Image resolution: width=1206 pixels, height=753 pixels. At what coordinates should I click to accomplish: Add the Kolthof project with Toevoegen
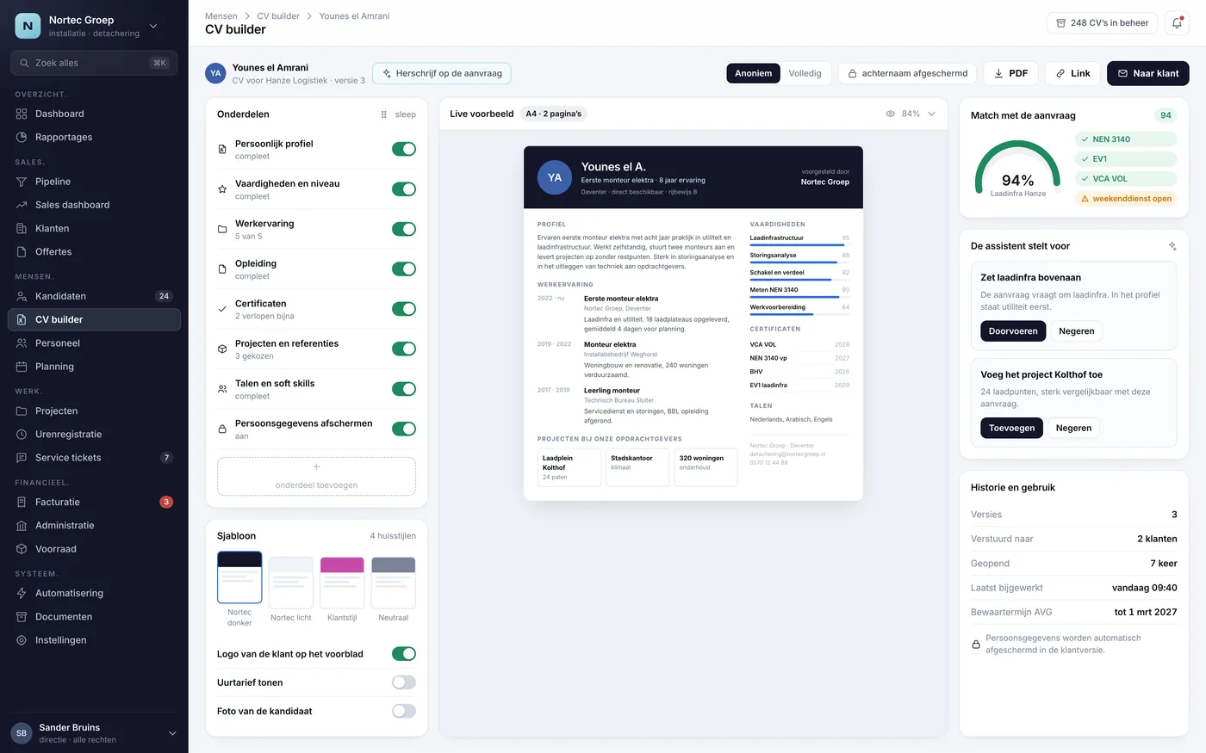[x=1012, y=428]
